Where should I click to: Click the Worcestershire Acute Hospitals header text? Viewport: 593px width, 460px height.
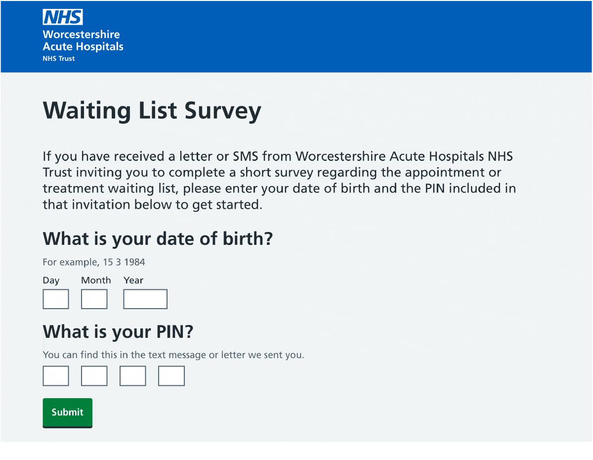tap(83, 41)
